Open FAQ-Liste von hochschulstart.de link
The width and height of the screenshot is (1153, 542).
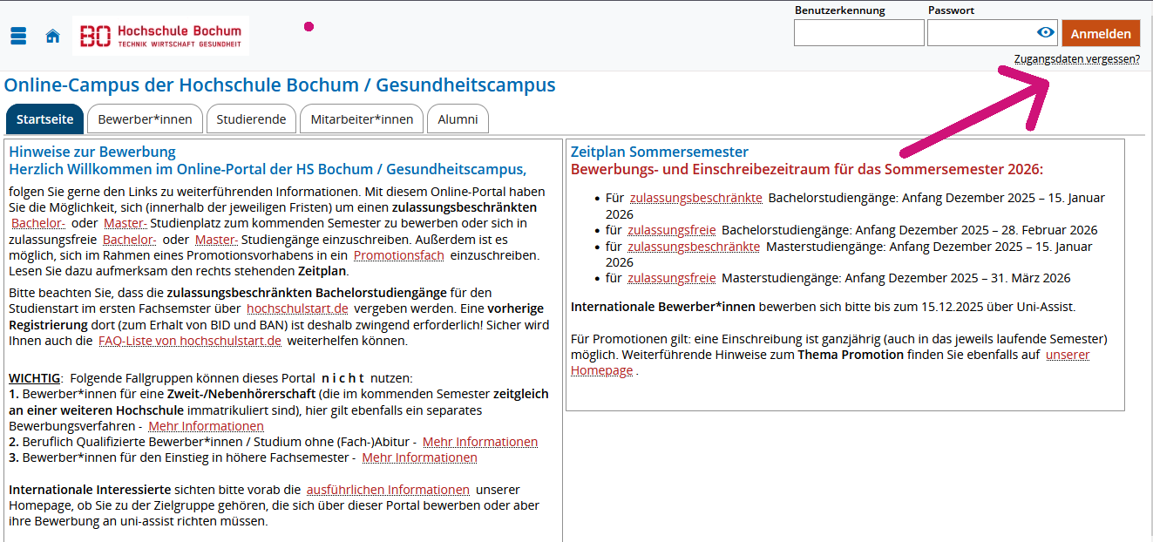[x=189, y=341]
